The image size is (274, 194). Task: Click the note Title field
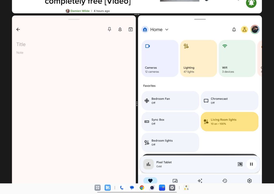click(21, 45)
